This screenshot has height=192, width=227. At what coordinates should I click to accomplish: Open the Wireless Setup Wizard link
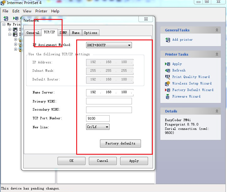click(x=192, y=83)
